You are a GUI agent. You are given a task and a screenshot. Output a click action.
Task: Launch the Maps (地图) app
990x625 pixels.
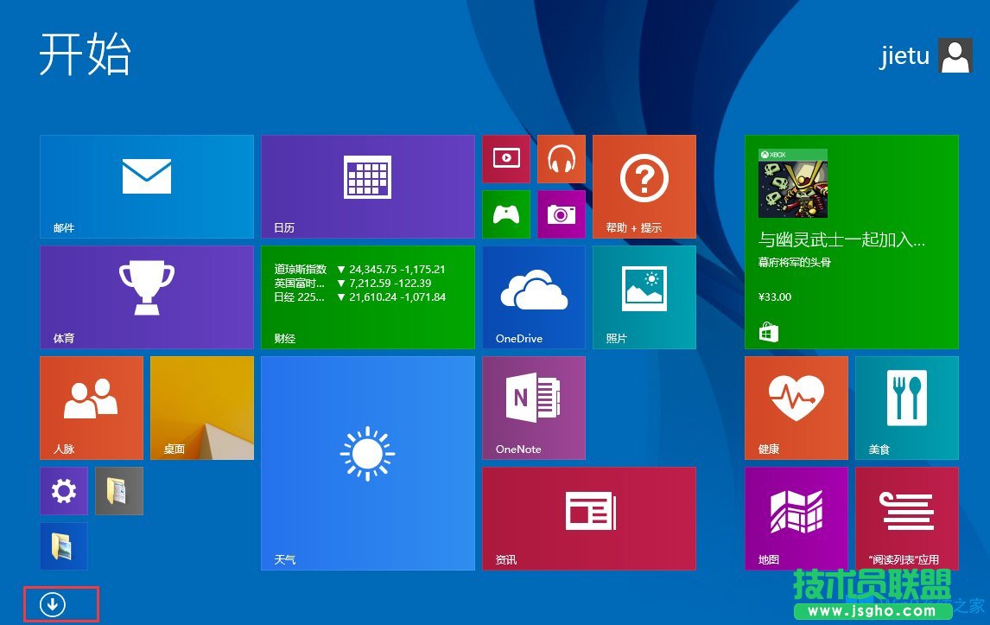[796, 518]
